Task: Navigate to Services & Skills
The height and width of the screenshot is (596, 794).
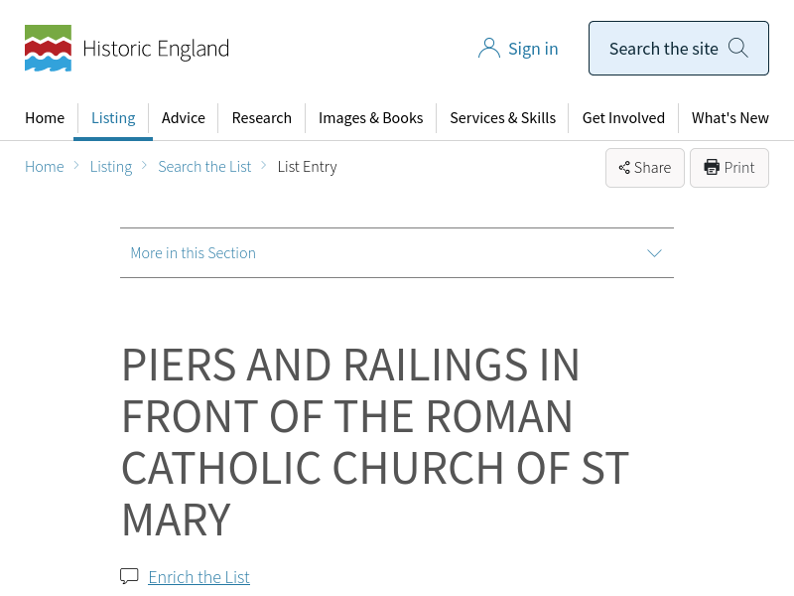Action: [502, 118]
